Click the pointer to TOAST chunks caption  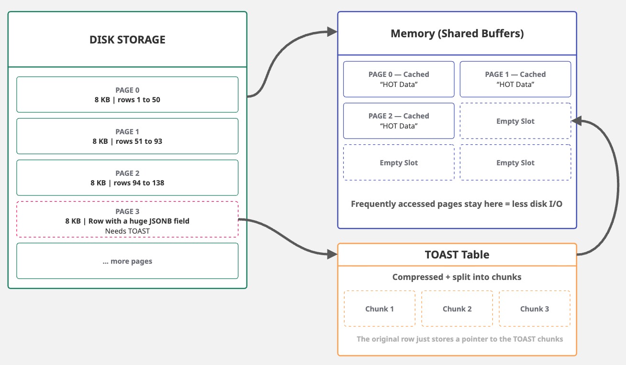[x=459, y=339]
